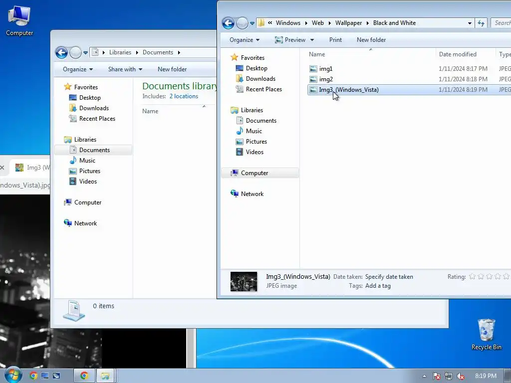Open Downloads in Black and White nav pane
Viewport: 511px width, 383px height.
260,78
